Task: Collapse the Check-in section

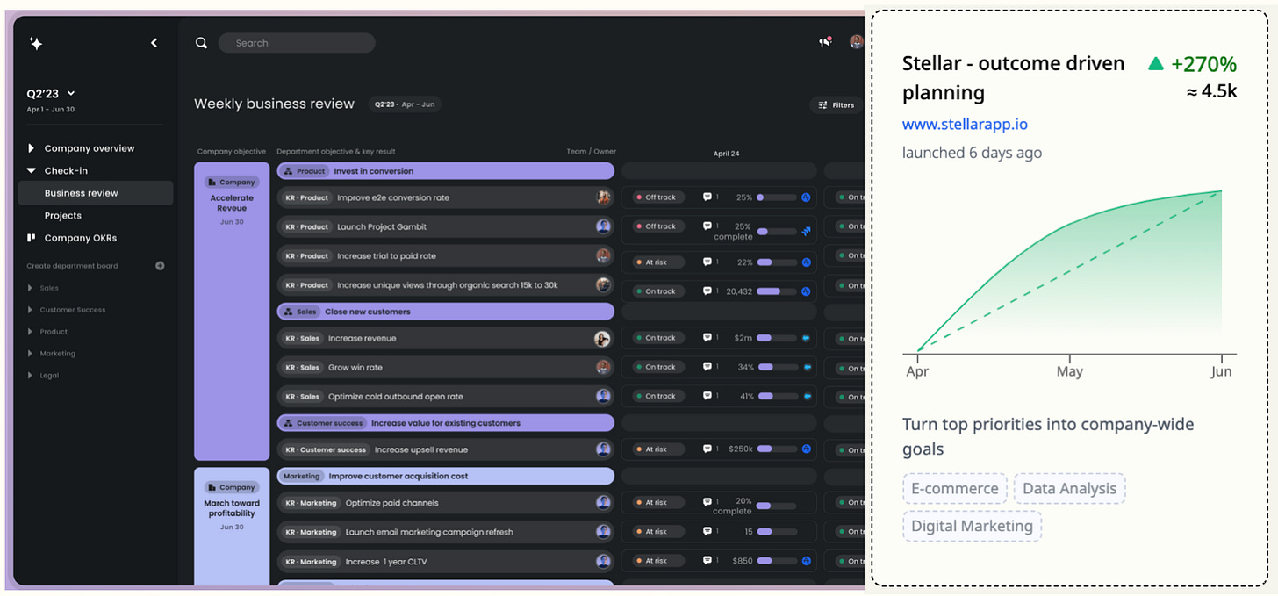Action: pyautogui.click(x=32, y=171)
